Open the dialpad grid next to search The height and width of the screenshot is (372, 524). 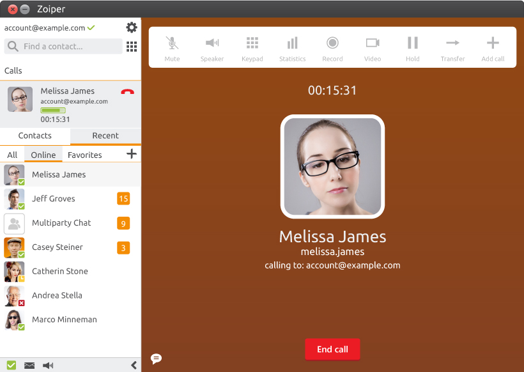coord(132,47)
